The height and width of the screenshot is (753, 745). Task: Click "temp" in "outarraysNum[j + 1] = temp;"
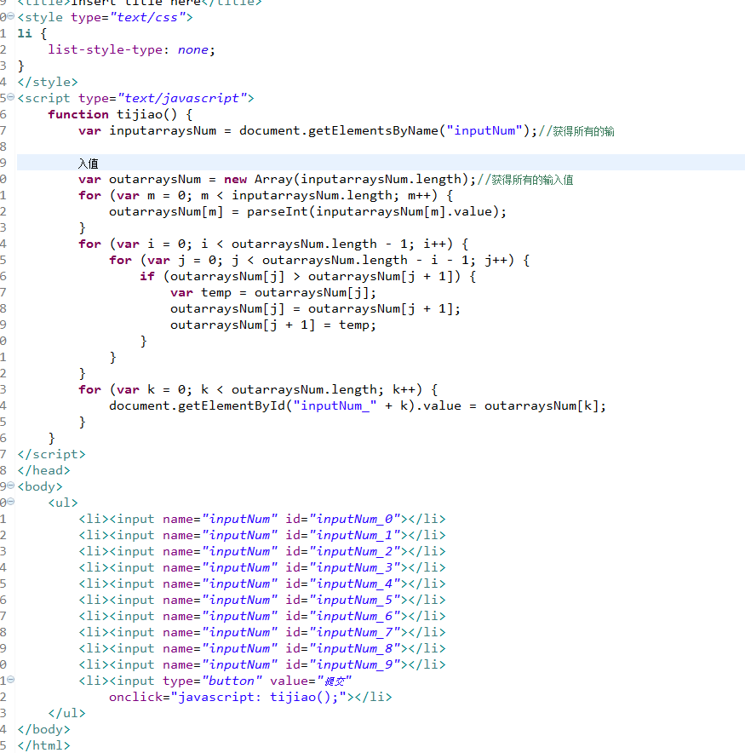(x=354, y=325)
